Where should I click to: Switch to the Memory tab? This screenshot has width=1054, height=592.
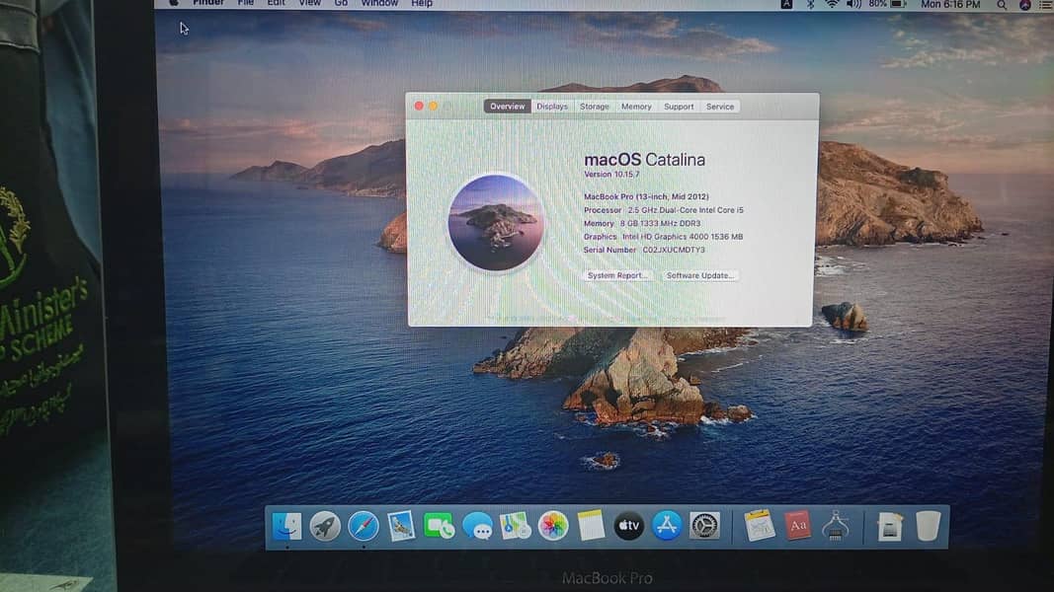point(636,106)
